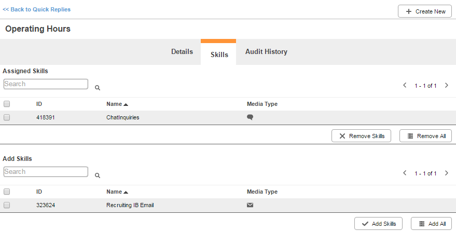Go to next page of Assigned Skills
Image resolution: width=456 pixels, height=231 pixels.
tap(447, 85)
